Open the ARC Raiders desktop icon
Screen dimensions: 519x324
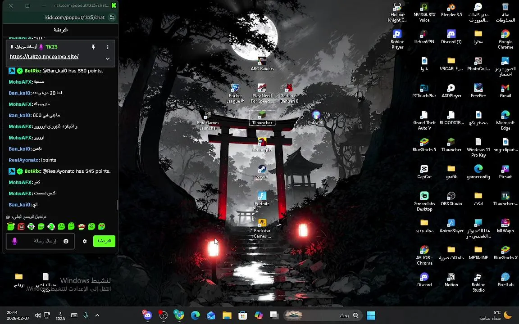point(262,64)
